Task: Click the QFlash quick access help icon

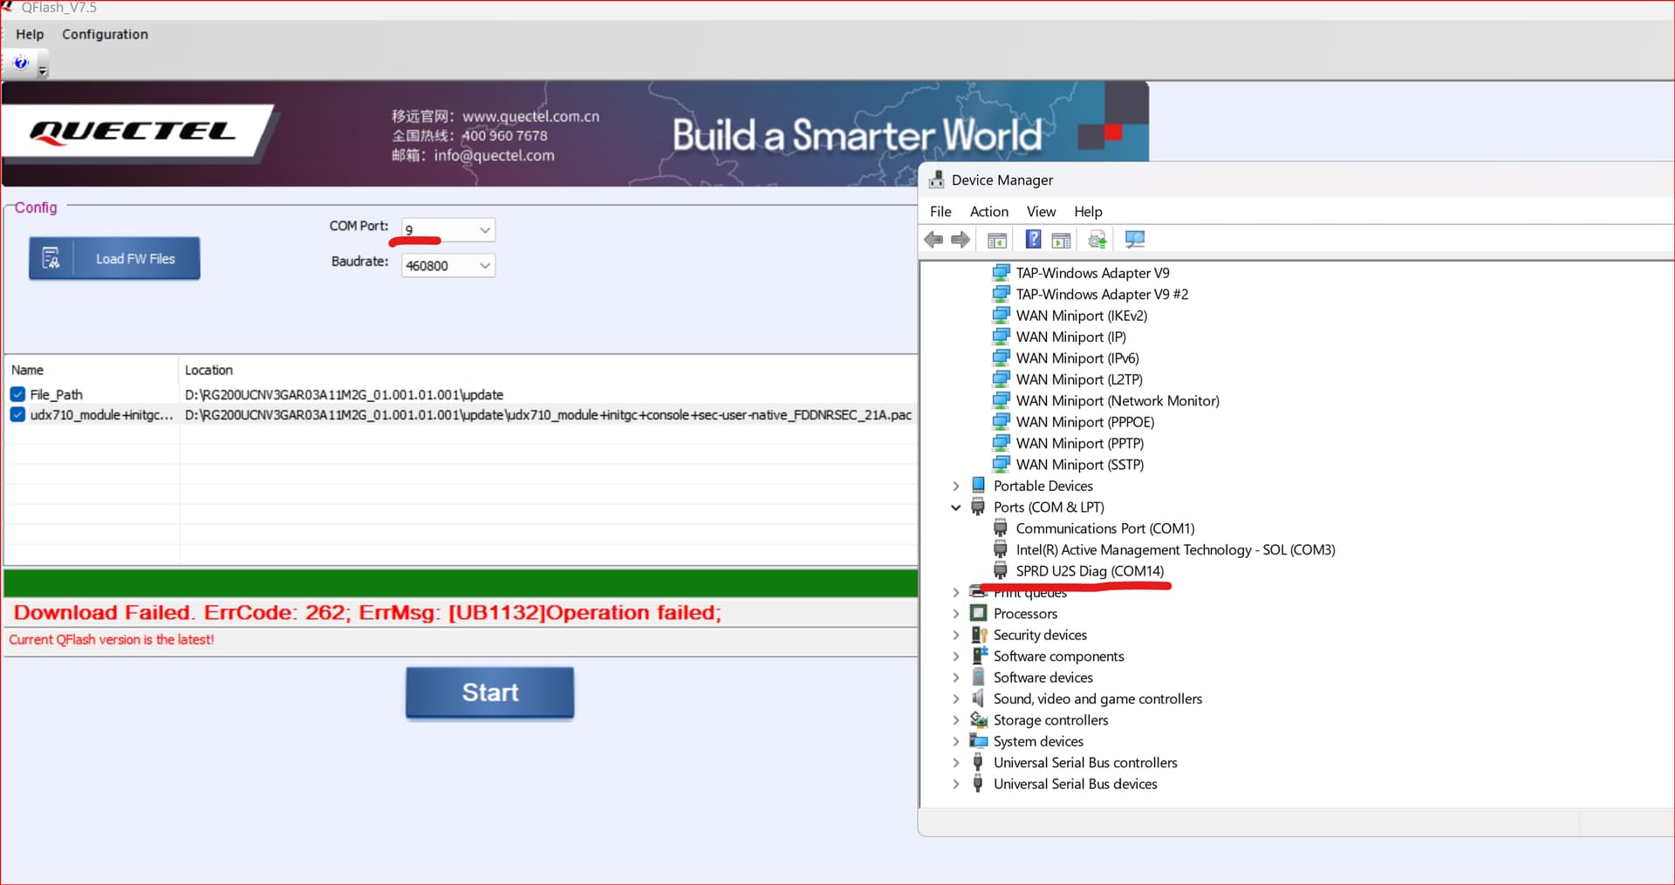Action: (x=21, y=63)
